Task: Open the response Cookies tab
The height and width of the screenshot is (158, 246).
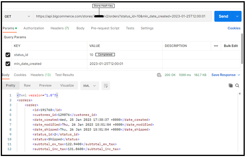Action: tap(20, 75)
